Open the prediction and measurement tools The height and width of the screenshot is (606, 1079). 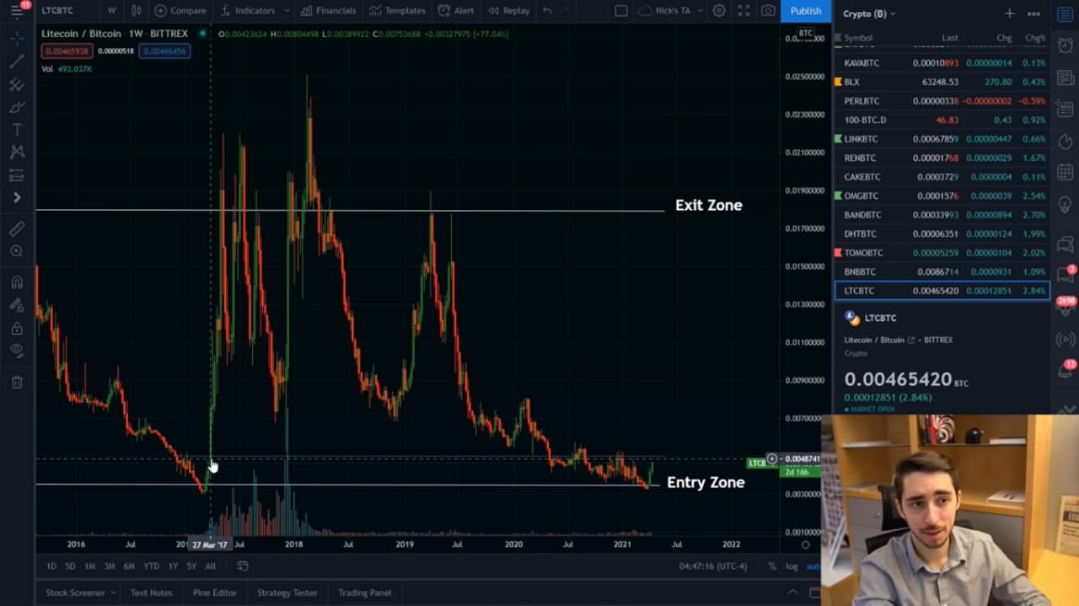pyautogui.click(x=17, y=175)
